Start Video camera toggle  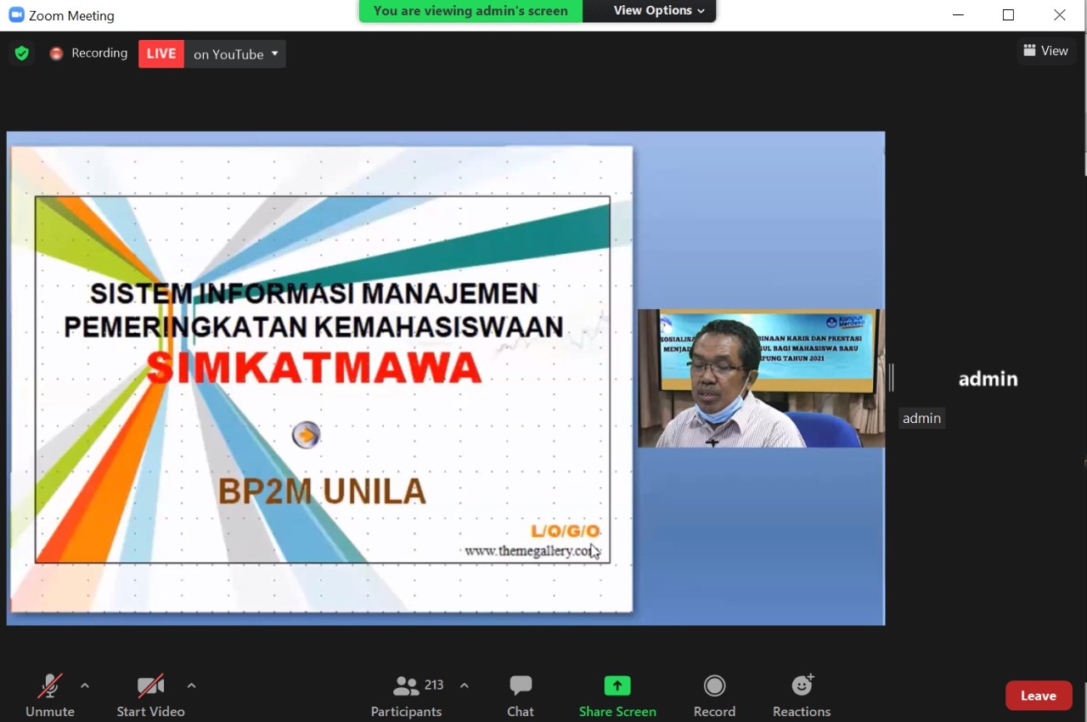150,696
